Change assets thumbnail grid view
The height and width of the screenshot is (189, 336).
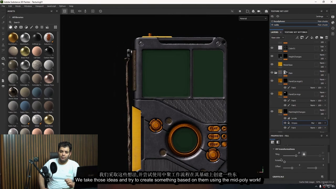[55, 27]
